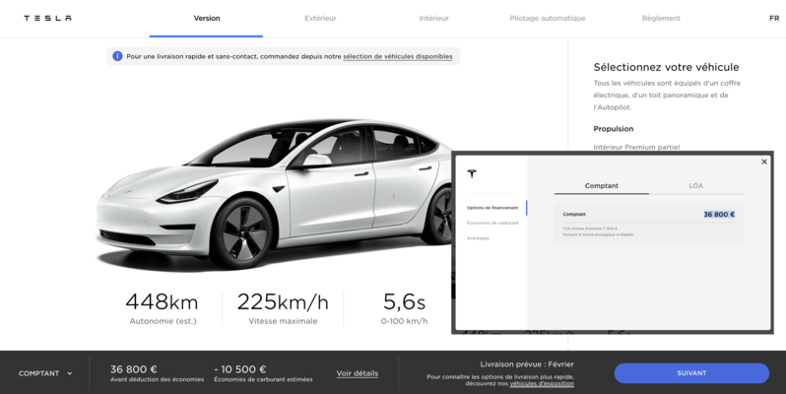786x394 pixels.
Task: Click the Tesla logo in the header
Action: 47,18
